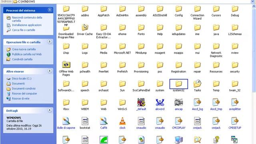Click Crea nuova cartella link
The width and height of the screenshot is (256, 144).
click(x=24, y=49)
